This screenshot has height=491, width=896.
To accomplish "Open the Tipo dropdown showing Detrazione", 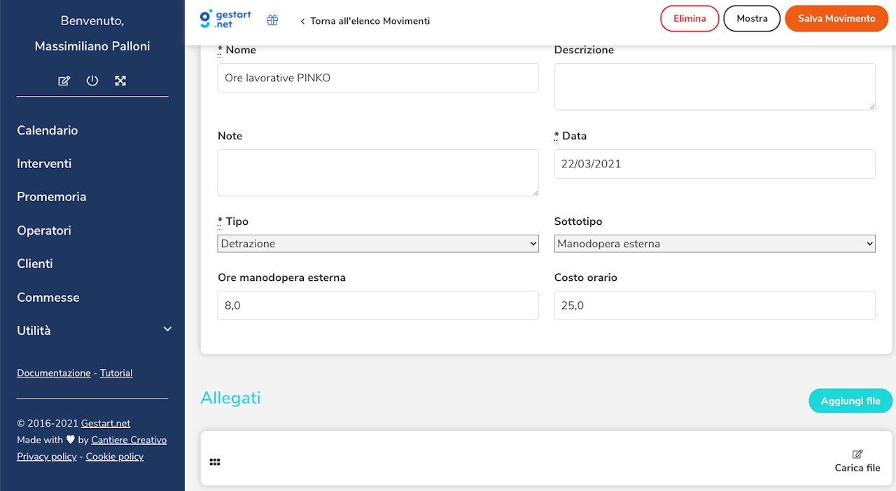I will (x=378, y=243).
